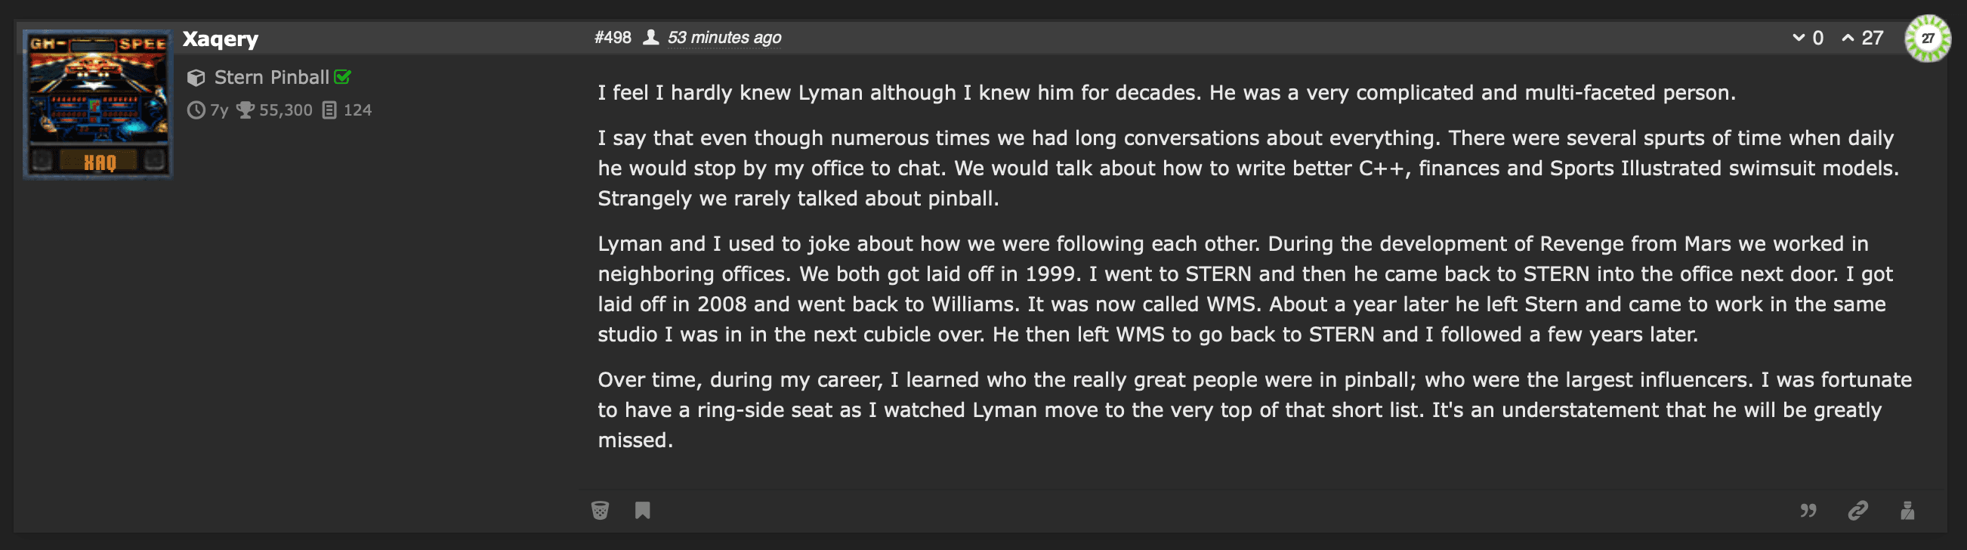Click the cube icon next to Stern Pinball
The image size is (1967, 550).
tap(196, 78)
